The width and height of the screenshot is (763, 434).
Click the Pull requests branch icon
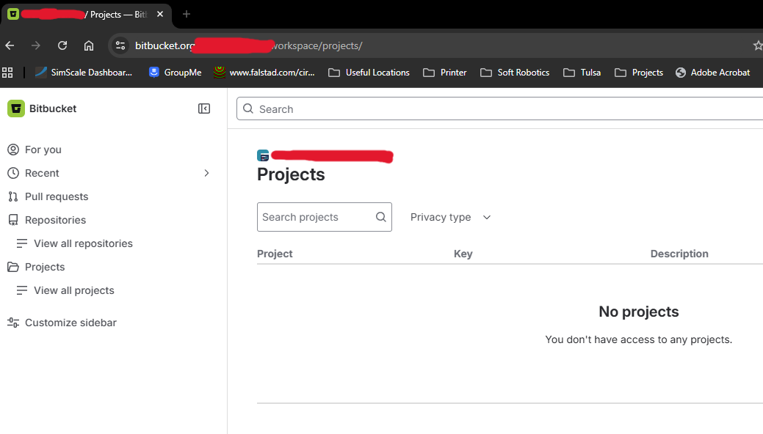click(x=13, y=196)
